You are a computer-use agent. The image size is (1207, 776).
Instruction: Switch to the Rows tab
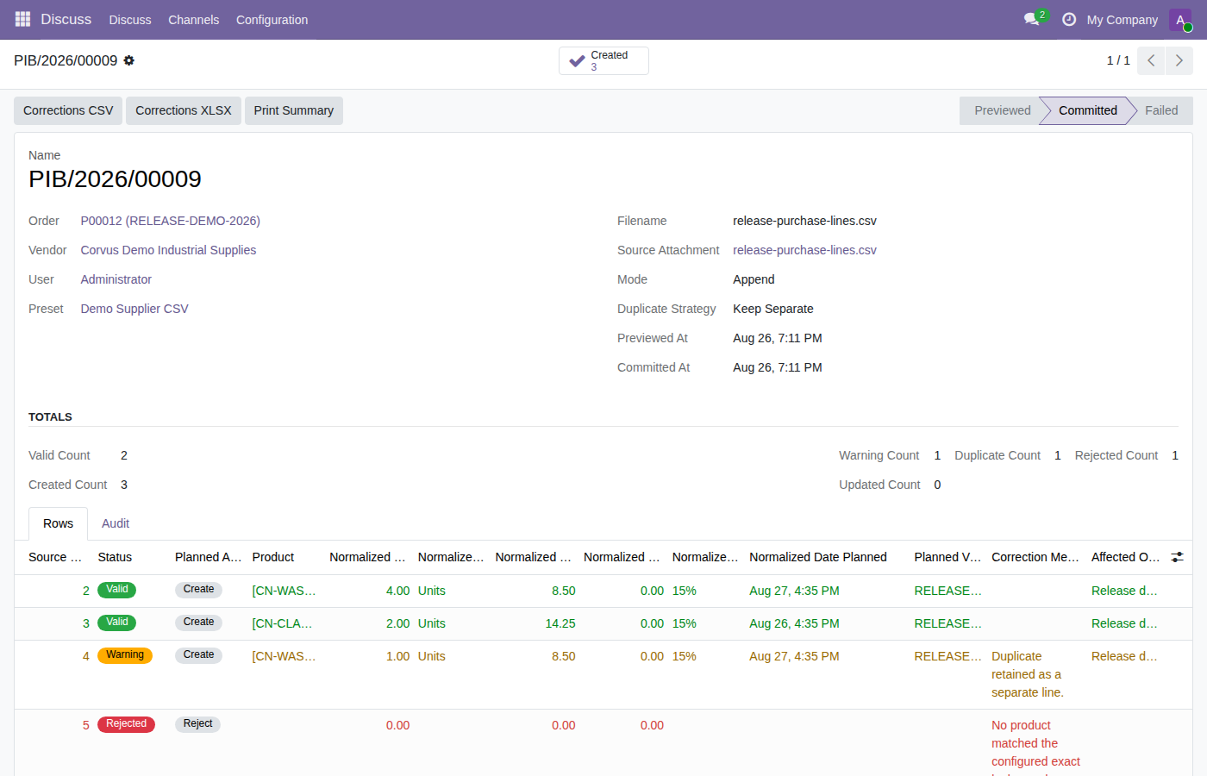[59, 523]
